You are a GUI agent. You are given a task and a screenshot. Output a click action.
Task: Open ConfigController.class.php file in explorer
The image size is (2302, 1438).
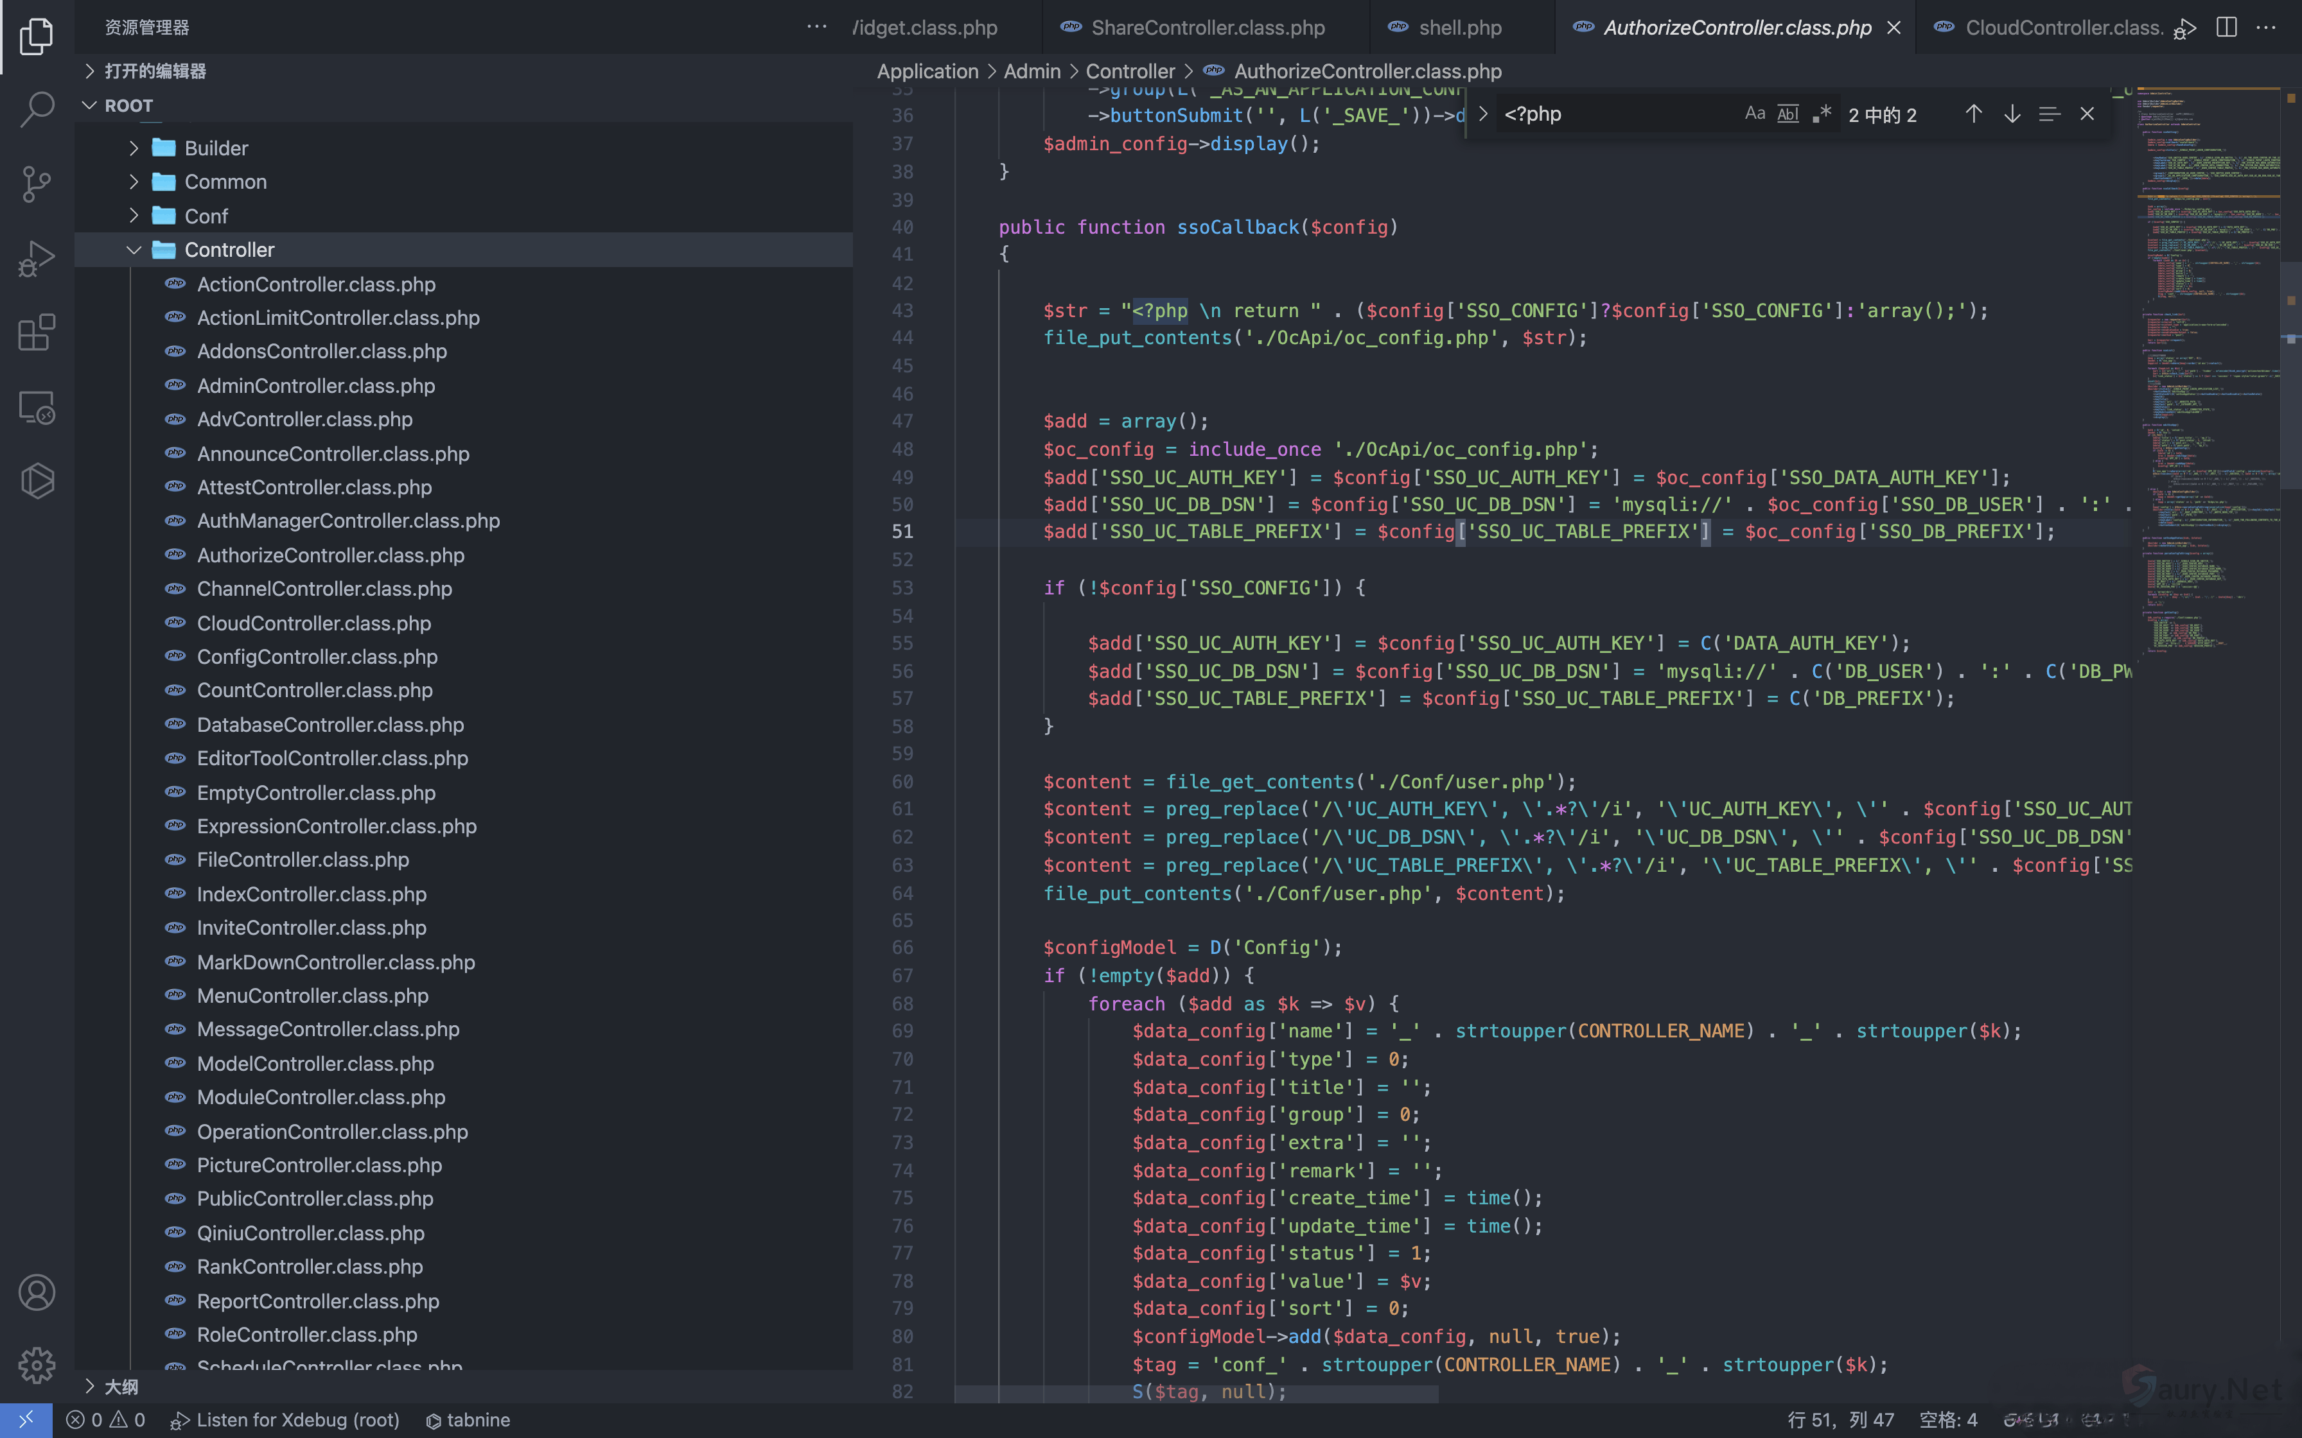point(317,657)
